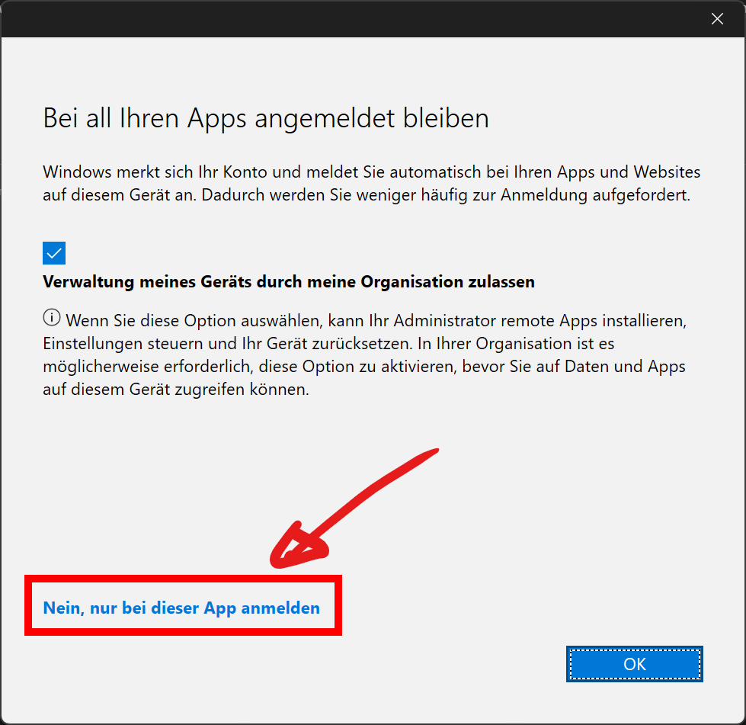Select 'Nein, nur bei dieser App anmelden'
The width and height of the screenshot is (746, 725).
[x=181, y=608]
